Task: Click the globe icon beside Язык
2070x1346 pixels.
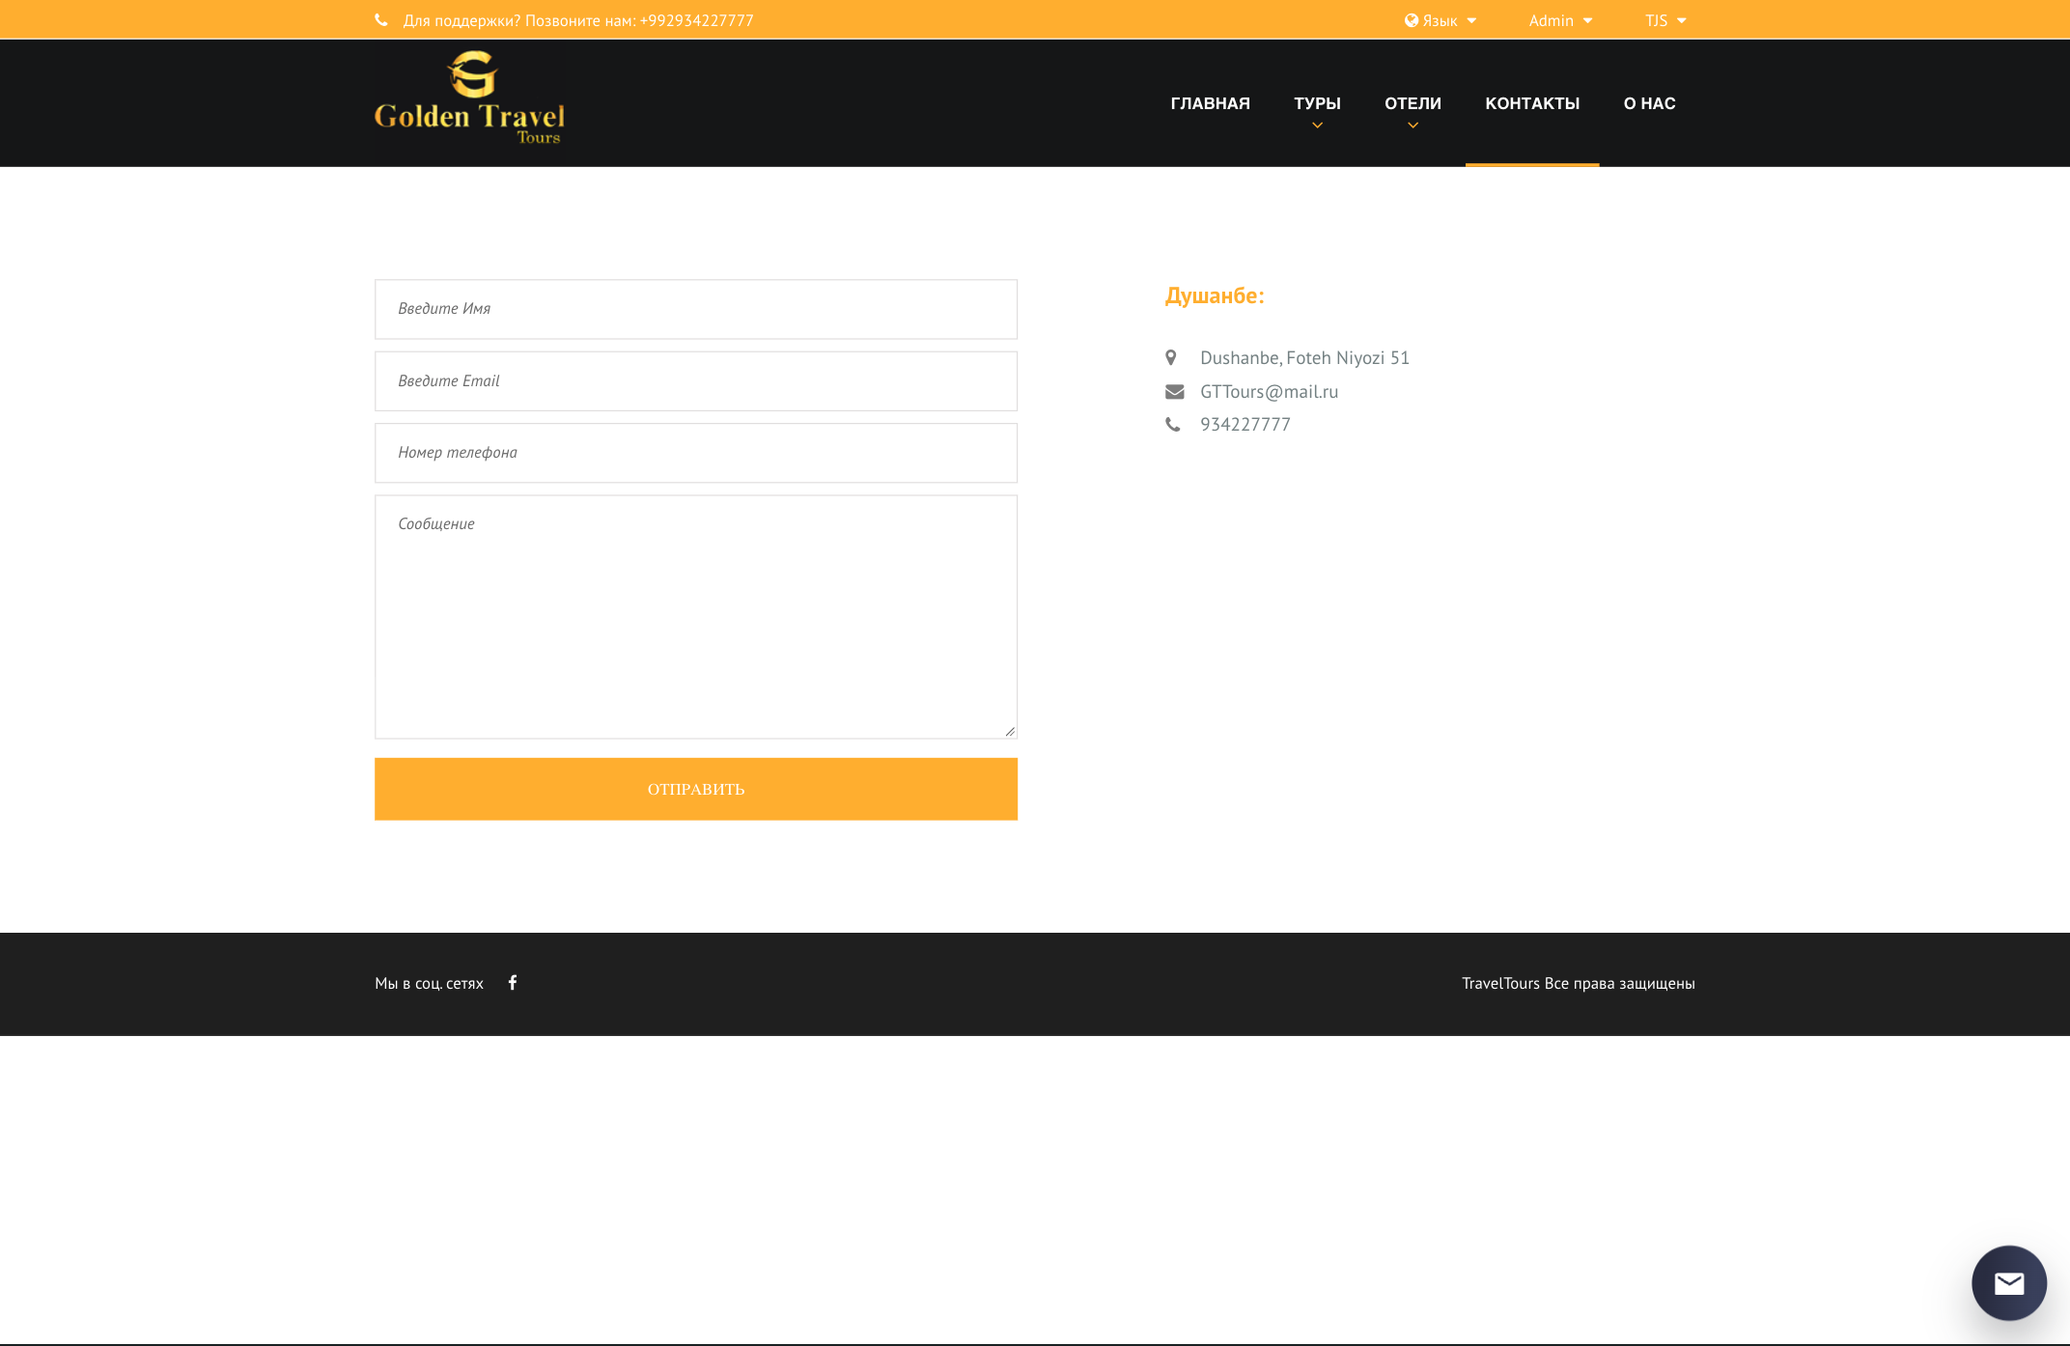Action: tap(1412, 20)
